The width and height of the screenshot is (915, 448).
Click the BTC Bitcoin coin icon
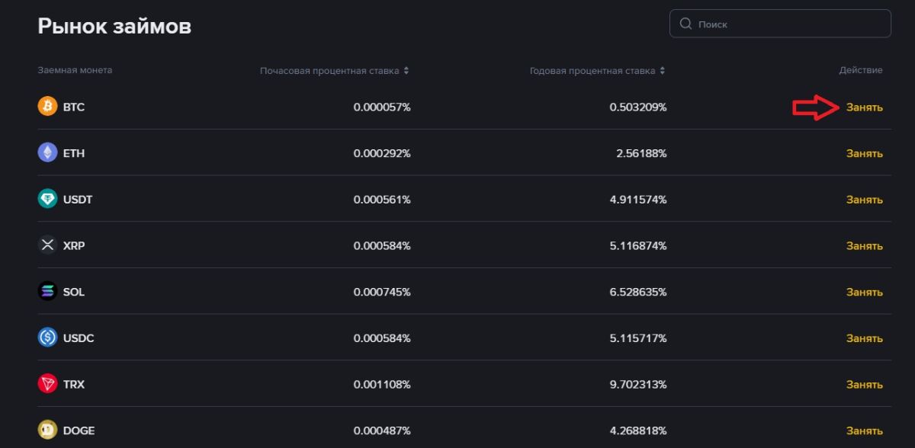tap(47, 107)
